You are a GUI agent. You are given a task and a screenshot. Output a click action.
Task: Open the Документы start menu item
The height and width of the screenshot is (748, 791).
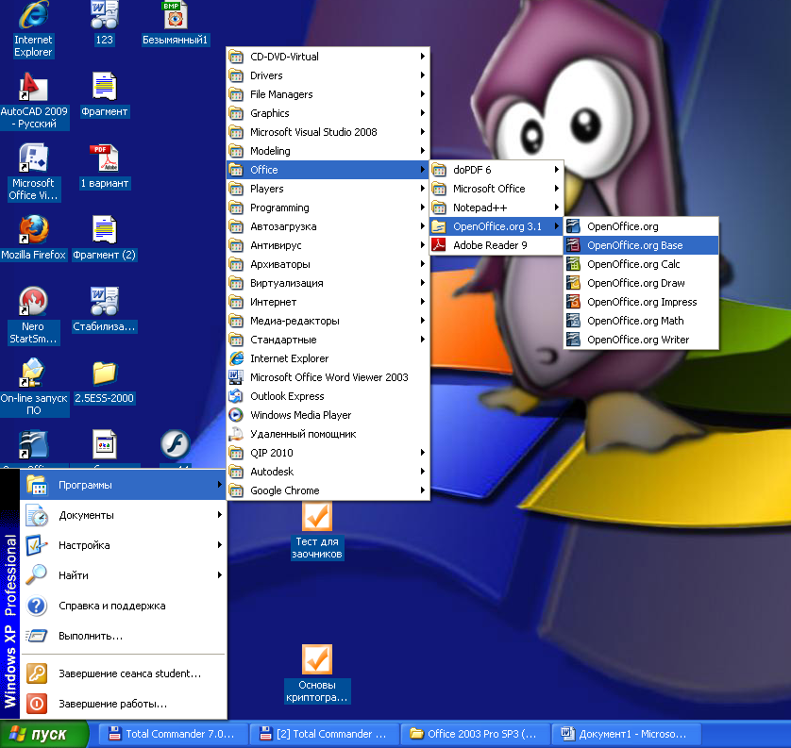(123, 515)
